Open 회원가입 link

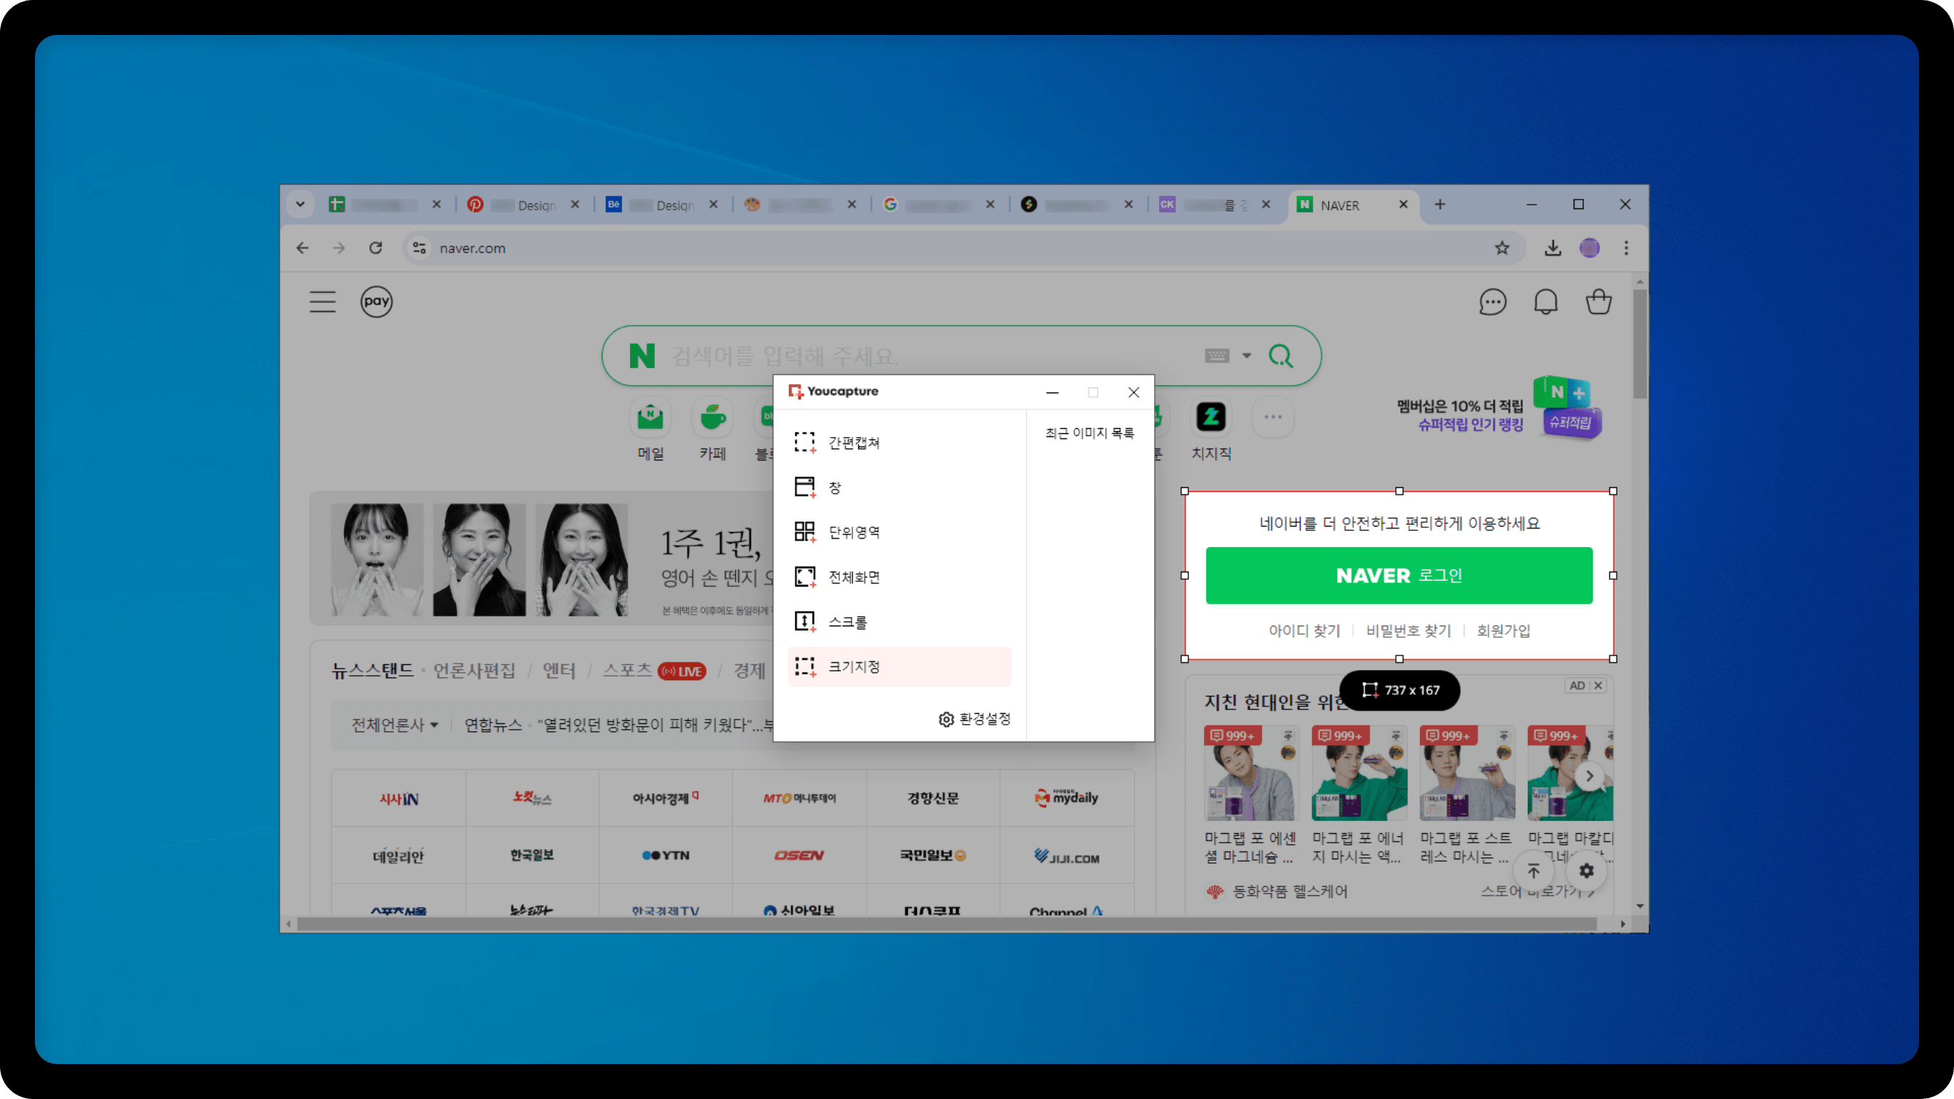(x=1503, y=631)
